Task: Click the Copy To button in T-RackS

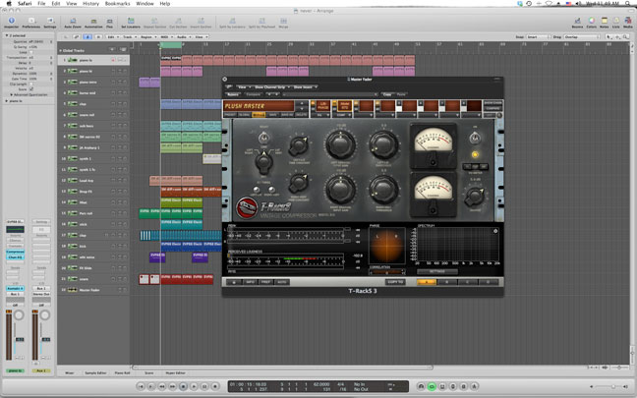Action: point(395,282)
